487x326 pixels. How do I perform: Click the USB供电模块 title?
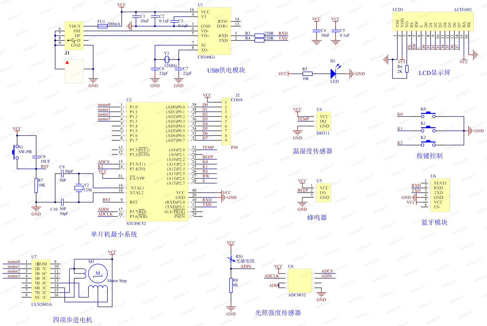[x=226, y=70]
